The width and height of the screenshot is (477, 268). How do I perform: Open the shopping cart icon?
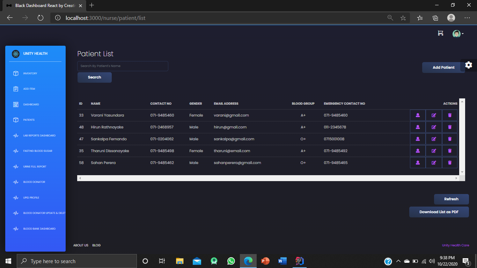(440, 33)
